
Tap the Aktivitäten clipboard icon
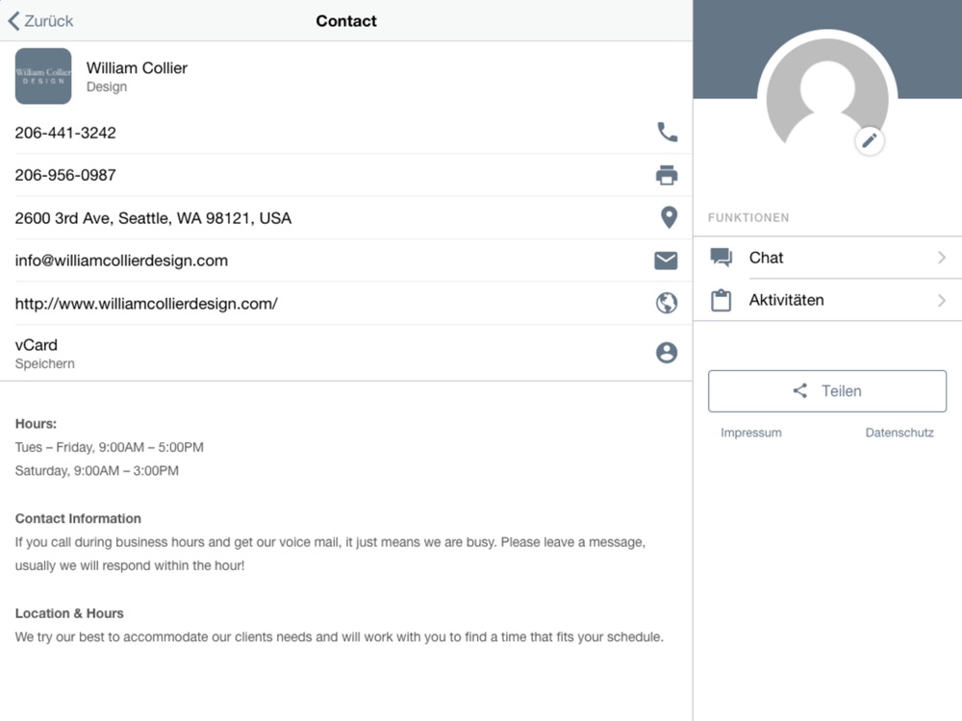pos(721,300)
